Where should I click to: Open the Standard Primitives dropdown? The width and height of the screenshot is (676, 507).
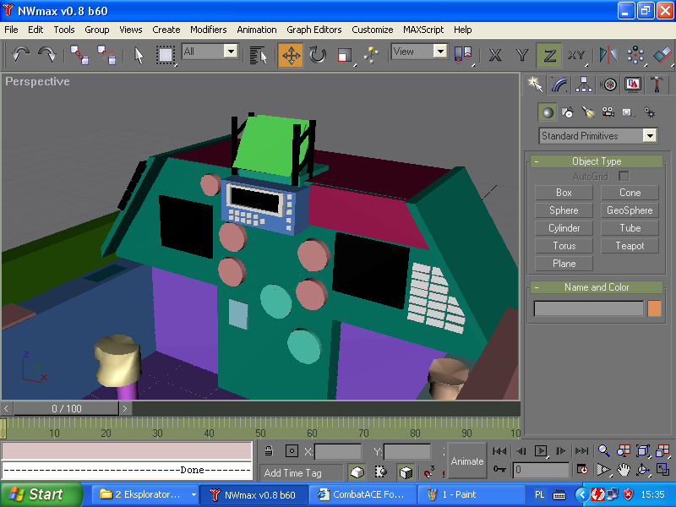649,136
